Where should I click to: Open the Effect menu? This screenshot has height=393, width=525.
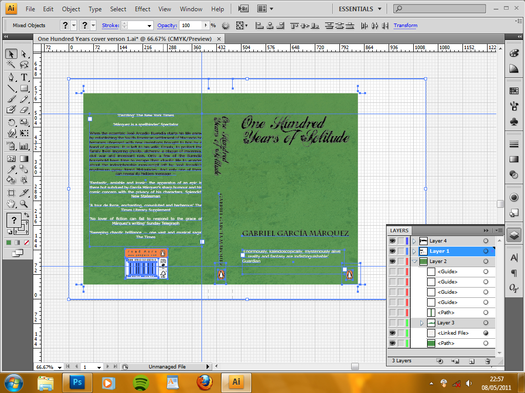click(143, 9)
